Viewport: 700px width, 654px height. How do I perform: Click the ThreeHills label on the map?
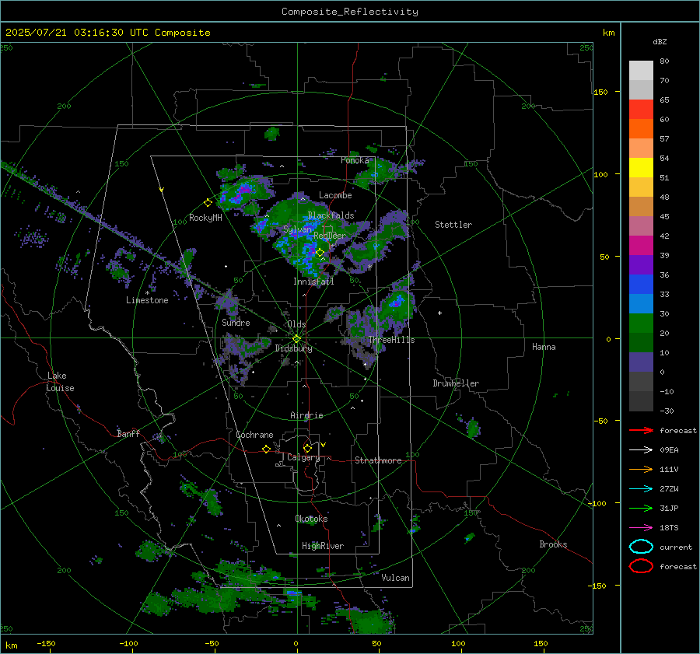point(391,340)
